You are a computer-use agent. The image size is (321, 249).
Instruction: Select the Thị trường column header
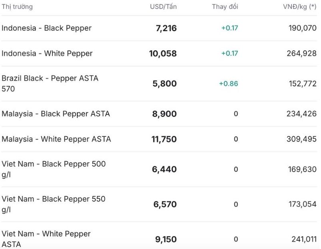(x=17, y=7)
